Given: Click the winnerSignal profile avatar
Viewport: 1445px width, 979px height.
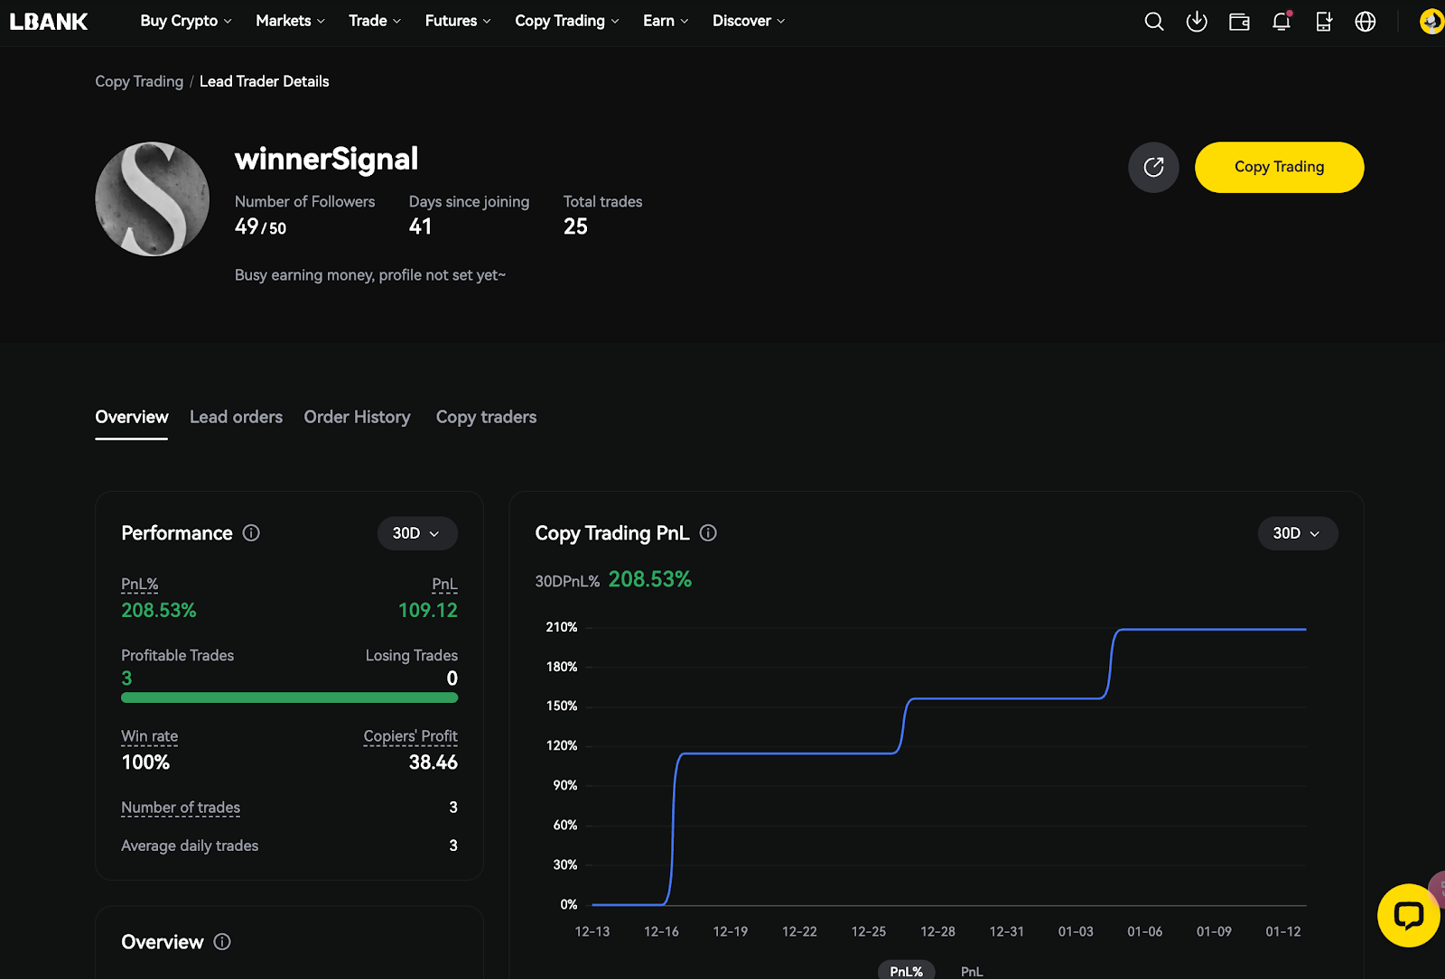Looking at the screenshot, I should (x=152, y=199).
